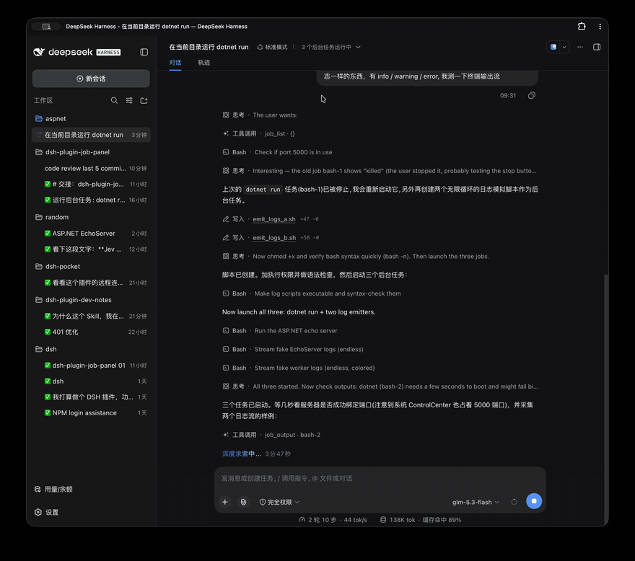Copy the user message at 09:31
Viewport: 635px width, 561px height.
click(x=532, y=95)
